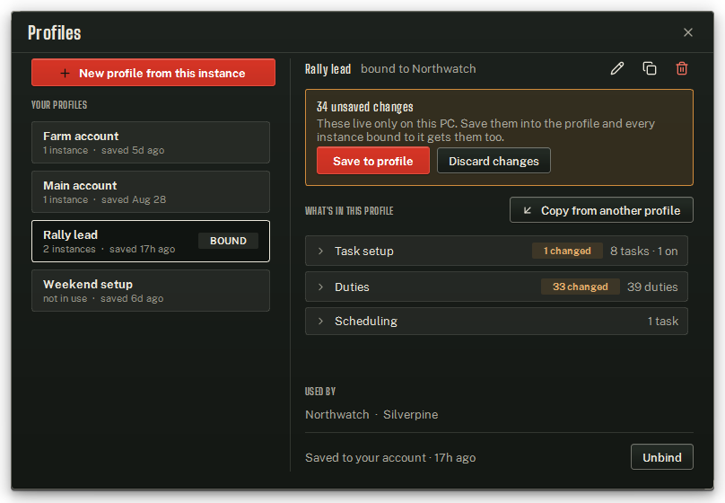Click the plus icon on New profile button
The width and height of the screenshot is (725, 503).
click(66, 73)
